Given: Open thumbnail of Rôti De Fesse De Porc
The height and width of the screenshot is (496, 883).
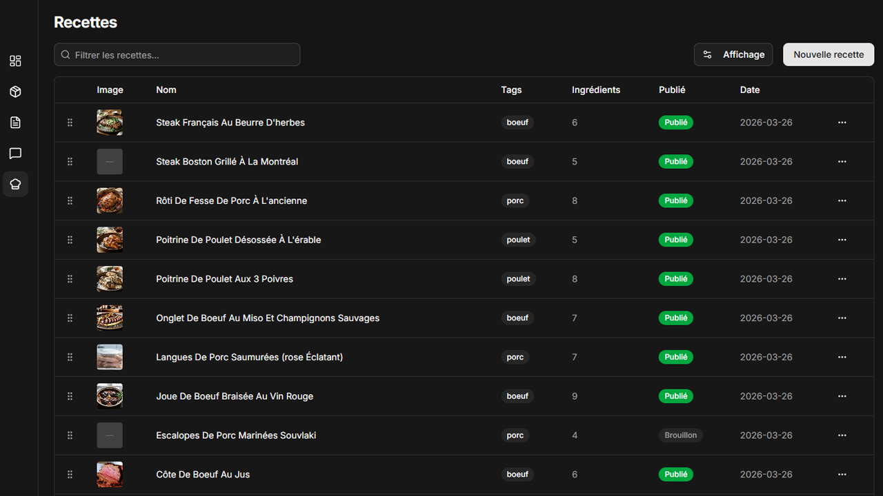Looking at the screenshot, I should (110, 201).
